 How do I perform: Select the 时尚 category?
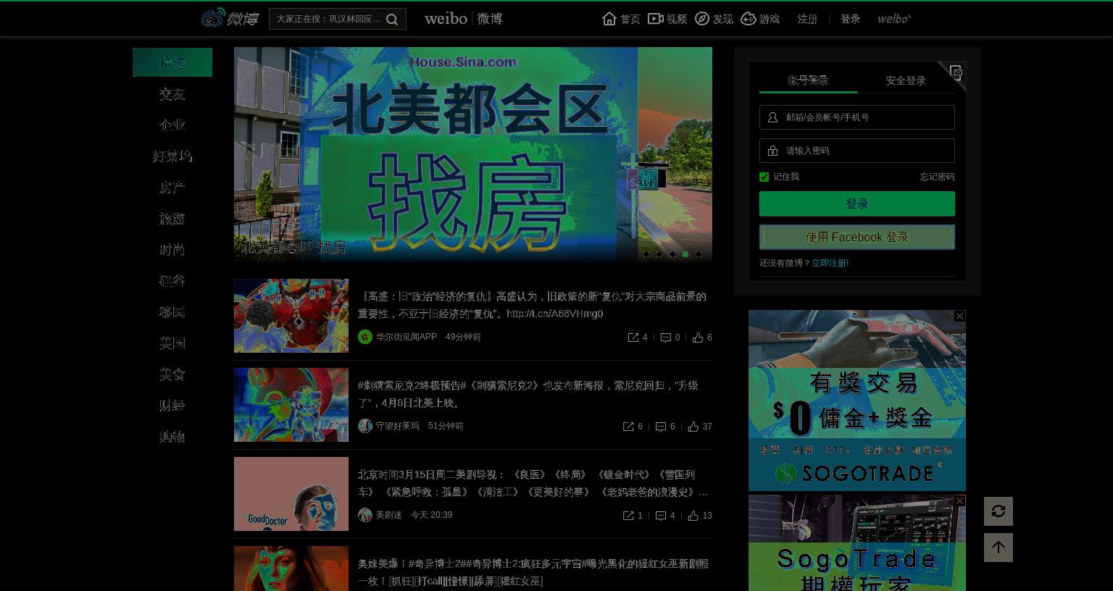tap(172, 249)
